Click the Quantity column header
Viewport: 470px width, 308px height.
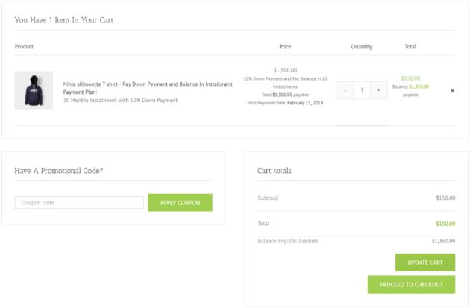click(x=362, y=46)
